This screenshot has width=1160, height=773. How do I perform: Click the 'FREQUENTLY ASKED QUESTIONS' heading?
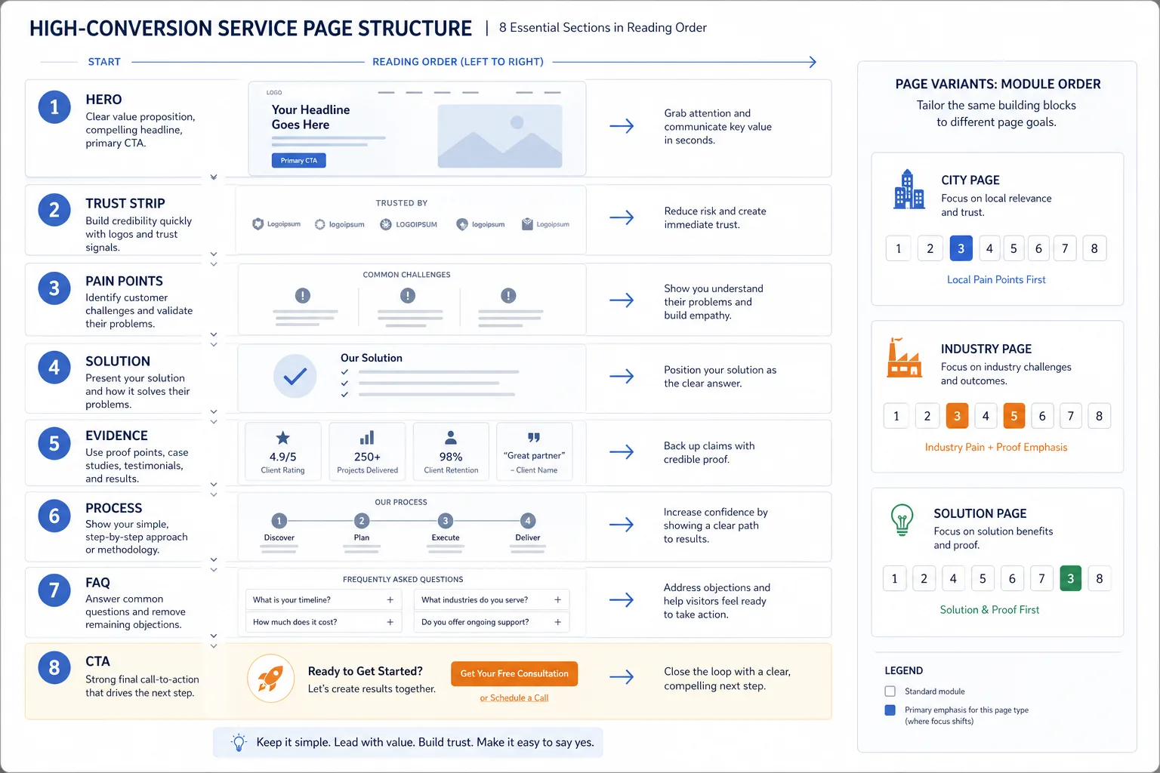(x=403, y=580)
